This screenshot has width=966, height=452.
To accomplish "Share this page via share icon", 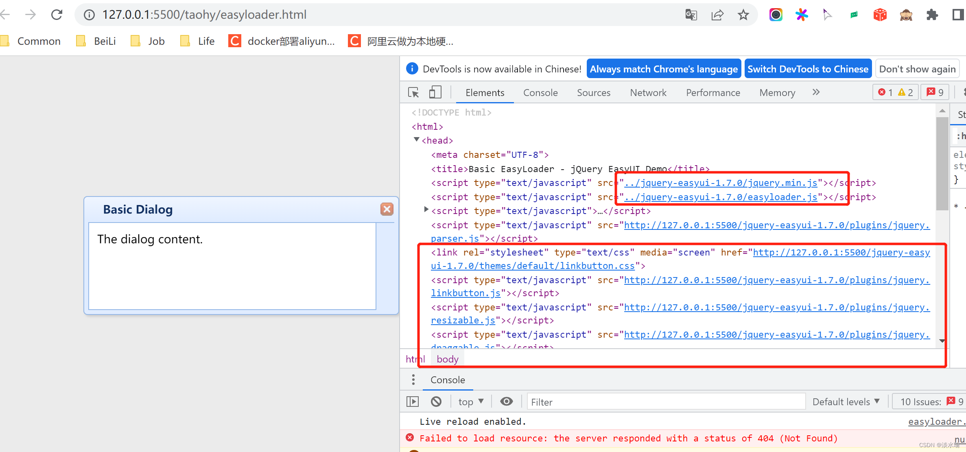I will [x=717, y=15].
